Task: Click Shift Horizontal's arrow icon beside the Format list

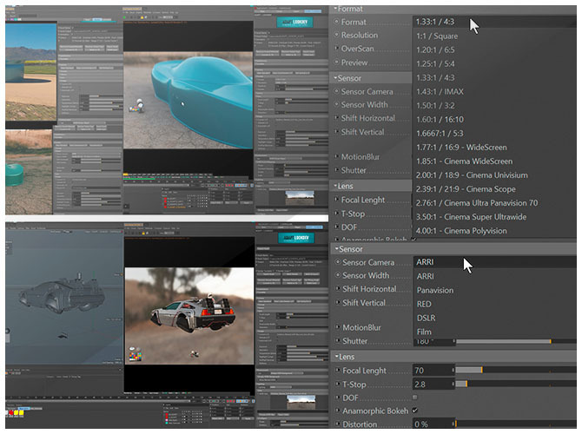Action: click(336, 118)
